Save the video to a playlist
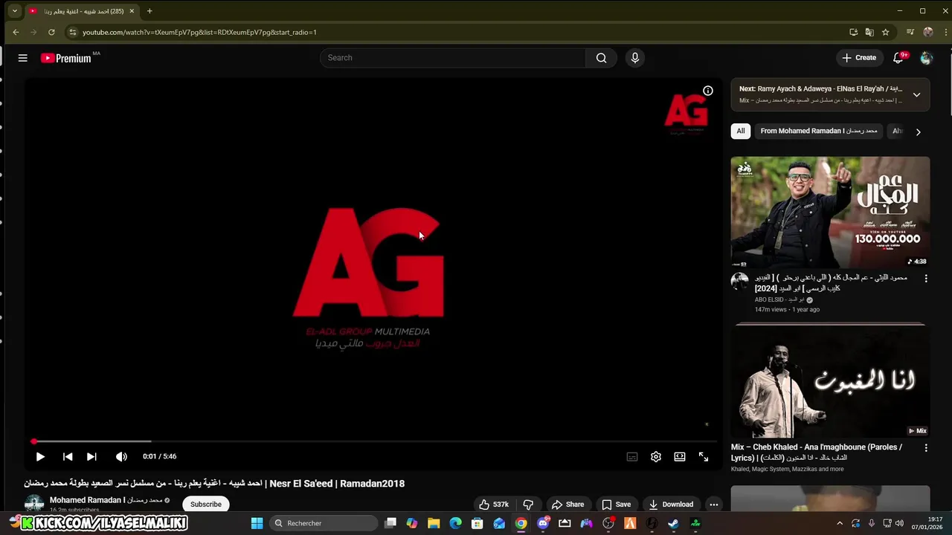Viewport: 952px width, 535px height. [616, 505]
